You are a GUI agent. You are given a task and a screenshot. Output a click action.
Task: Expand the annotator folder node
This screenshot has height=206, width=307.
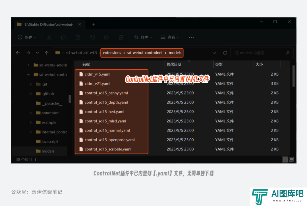pyautogui.click(x=31, y=113)
